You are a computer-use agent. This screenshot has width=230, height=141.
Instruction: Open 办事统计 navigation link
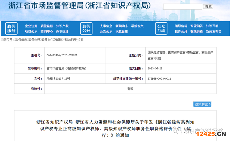pos(62,32)
